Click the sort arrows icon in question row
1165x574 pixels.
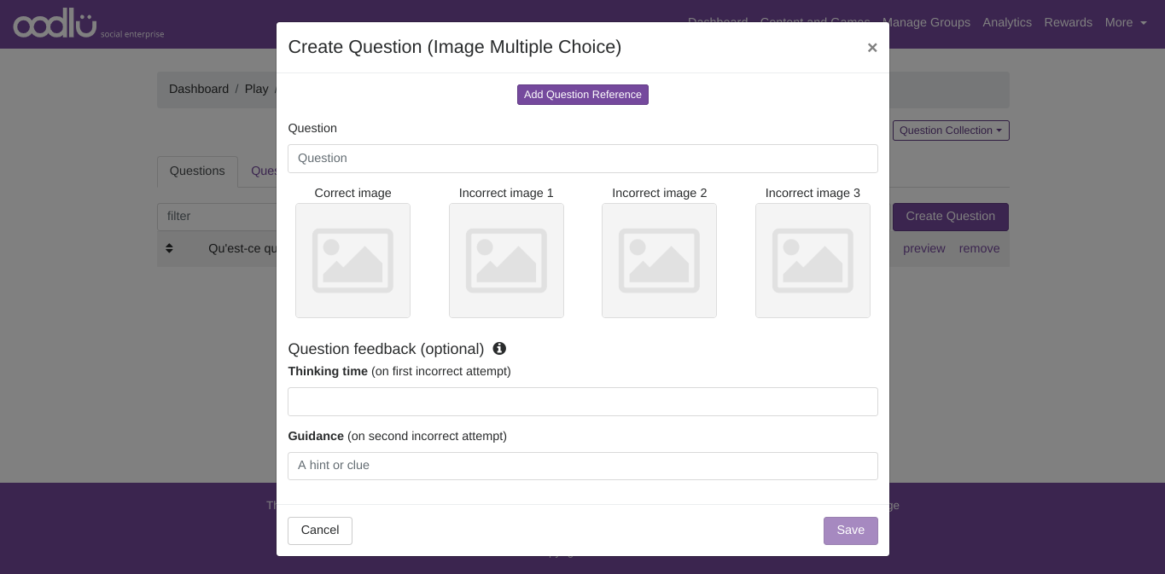(169, 248)
